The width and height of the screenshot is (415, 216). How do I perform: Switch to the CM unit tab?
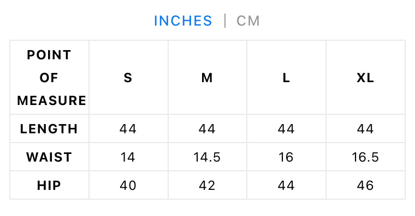click(x=248, y=21)
